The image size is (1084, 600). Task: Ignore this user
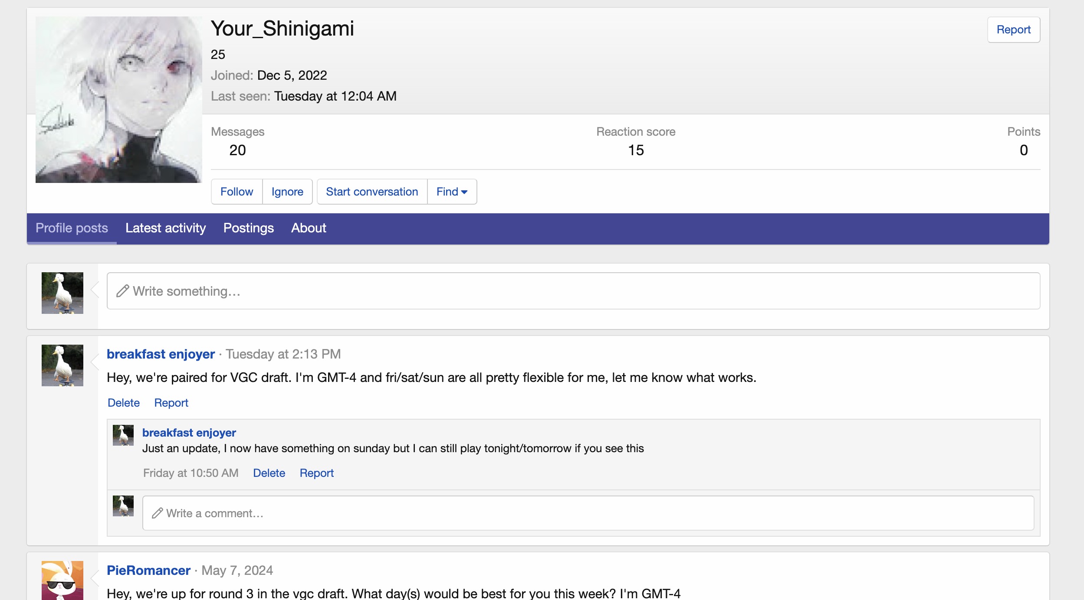(x=287, y=192)
